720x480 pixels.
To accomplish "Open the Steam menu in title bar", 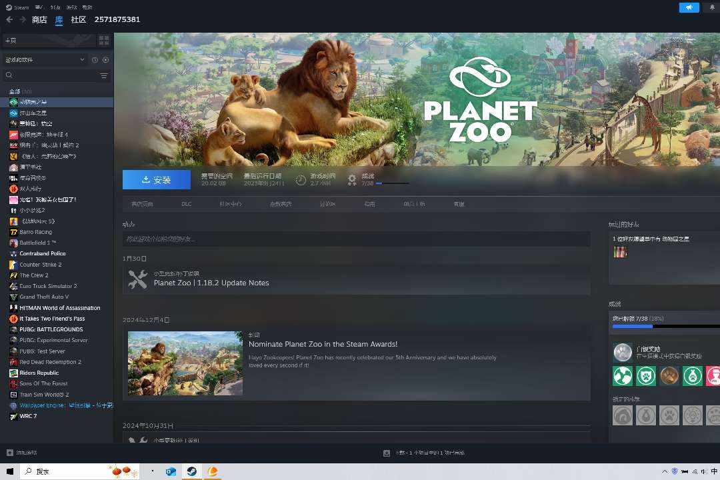I will tap(18, 7).
